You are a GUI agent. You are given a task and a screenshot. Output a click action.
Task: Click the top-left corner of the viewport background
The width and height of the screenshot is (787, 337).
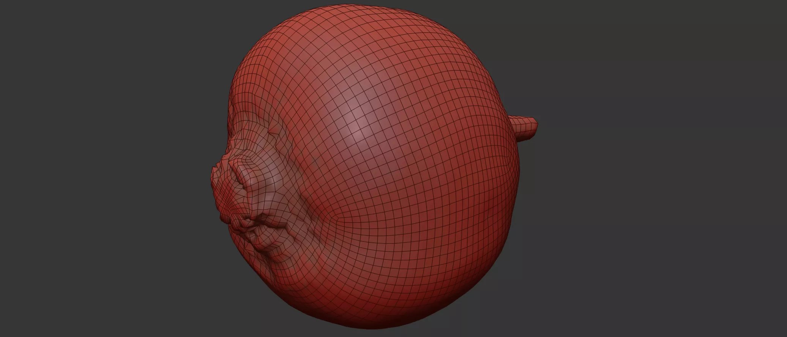3,3
